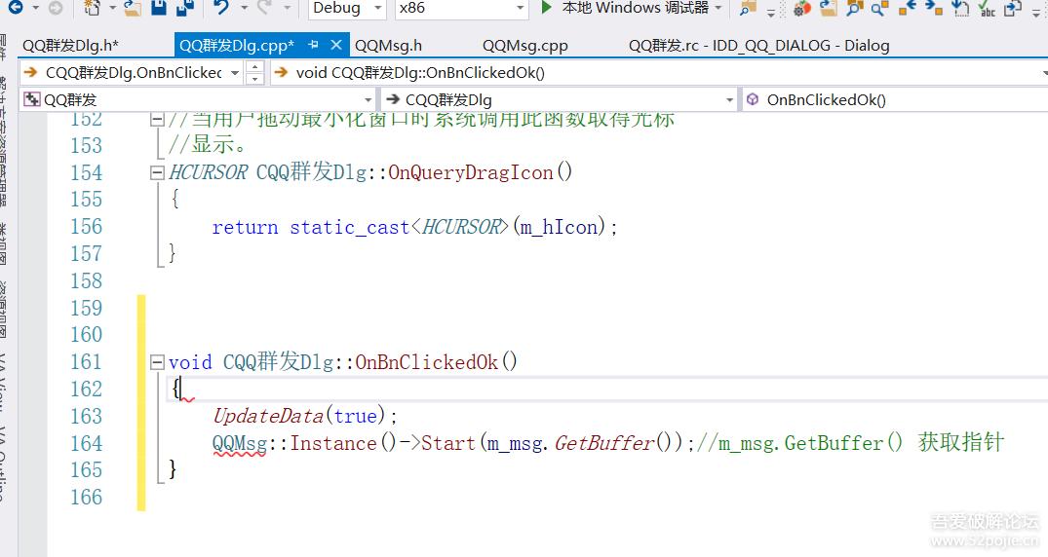Open the QQ群发.rc IDD_QQ_DIALOG tab
Screen dimensions: 1048x557
(x=758, y=46)
